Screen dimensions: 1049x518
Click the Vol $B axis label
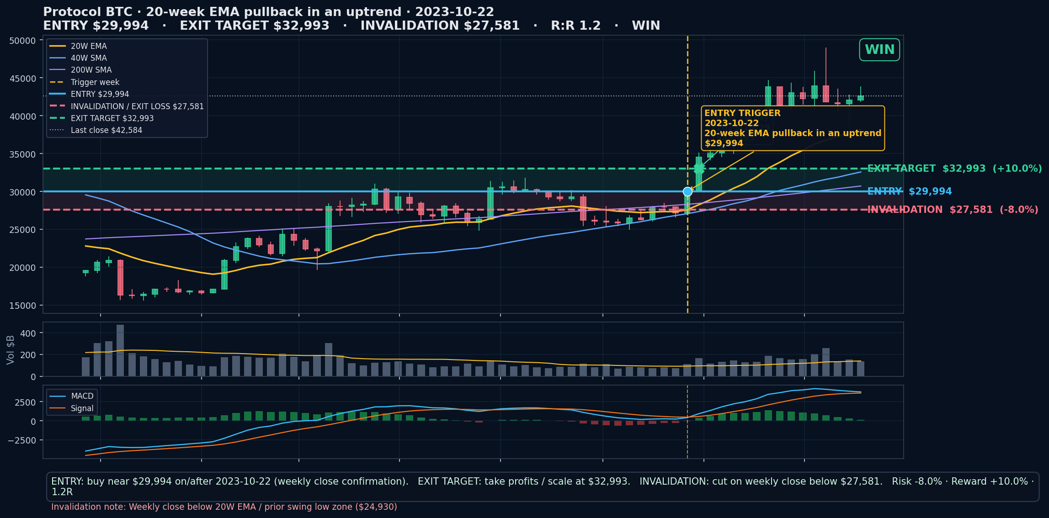tap(11, 349)
